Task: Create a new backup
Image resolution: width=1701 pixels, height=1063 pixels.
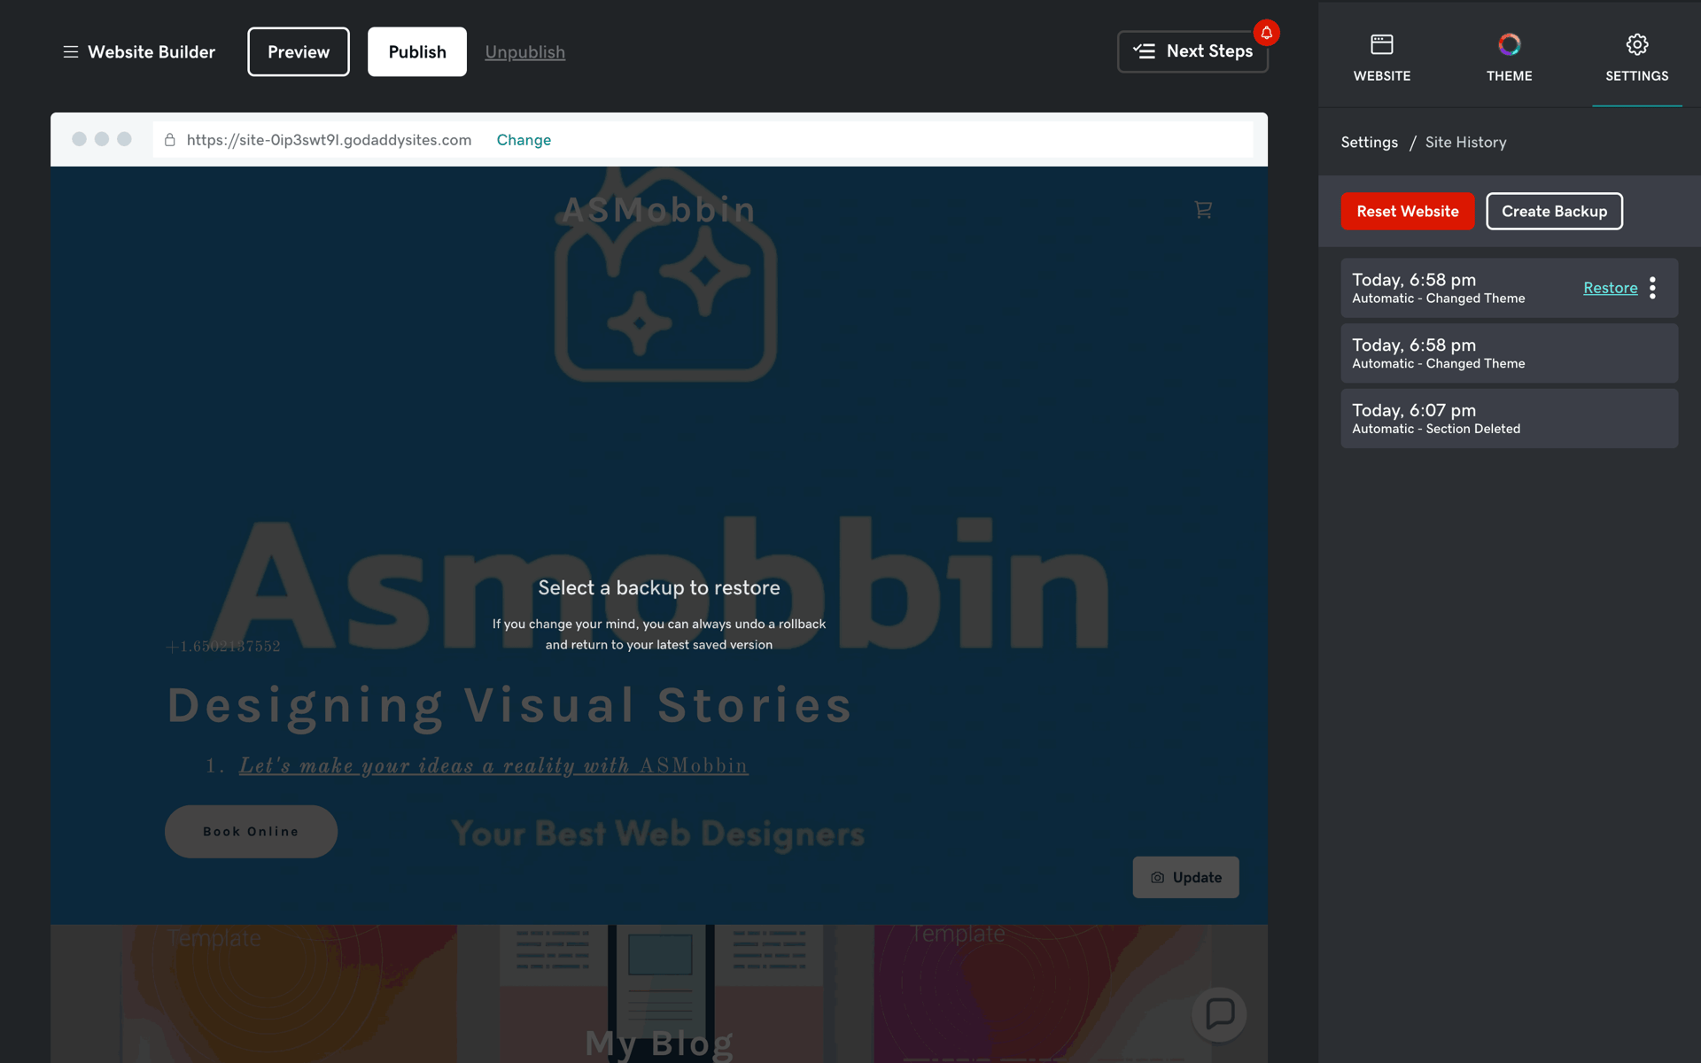Action: tap(1555, 211)
